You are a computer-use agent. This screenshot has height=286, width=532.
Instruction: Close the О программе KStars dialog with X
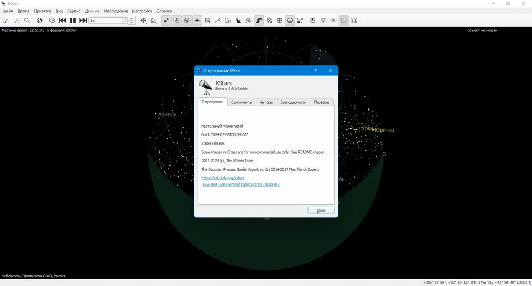(330, 71)
